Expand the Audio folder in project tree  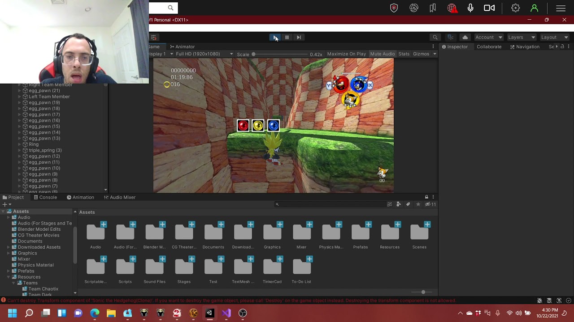(x=9, y=217)
